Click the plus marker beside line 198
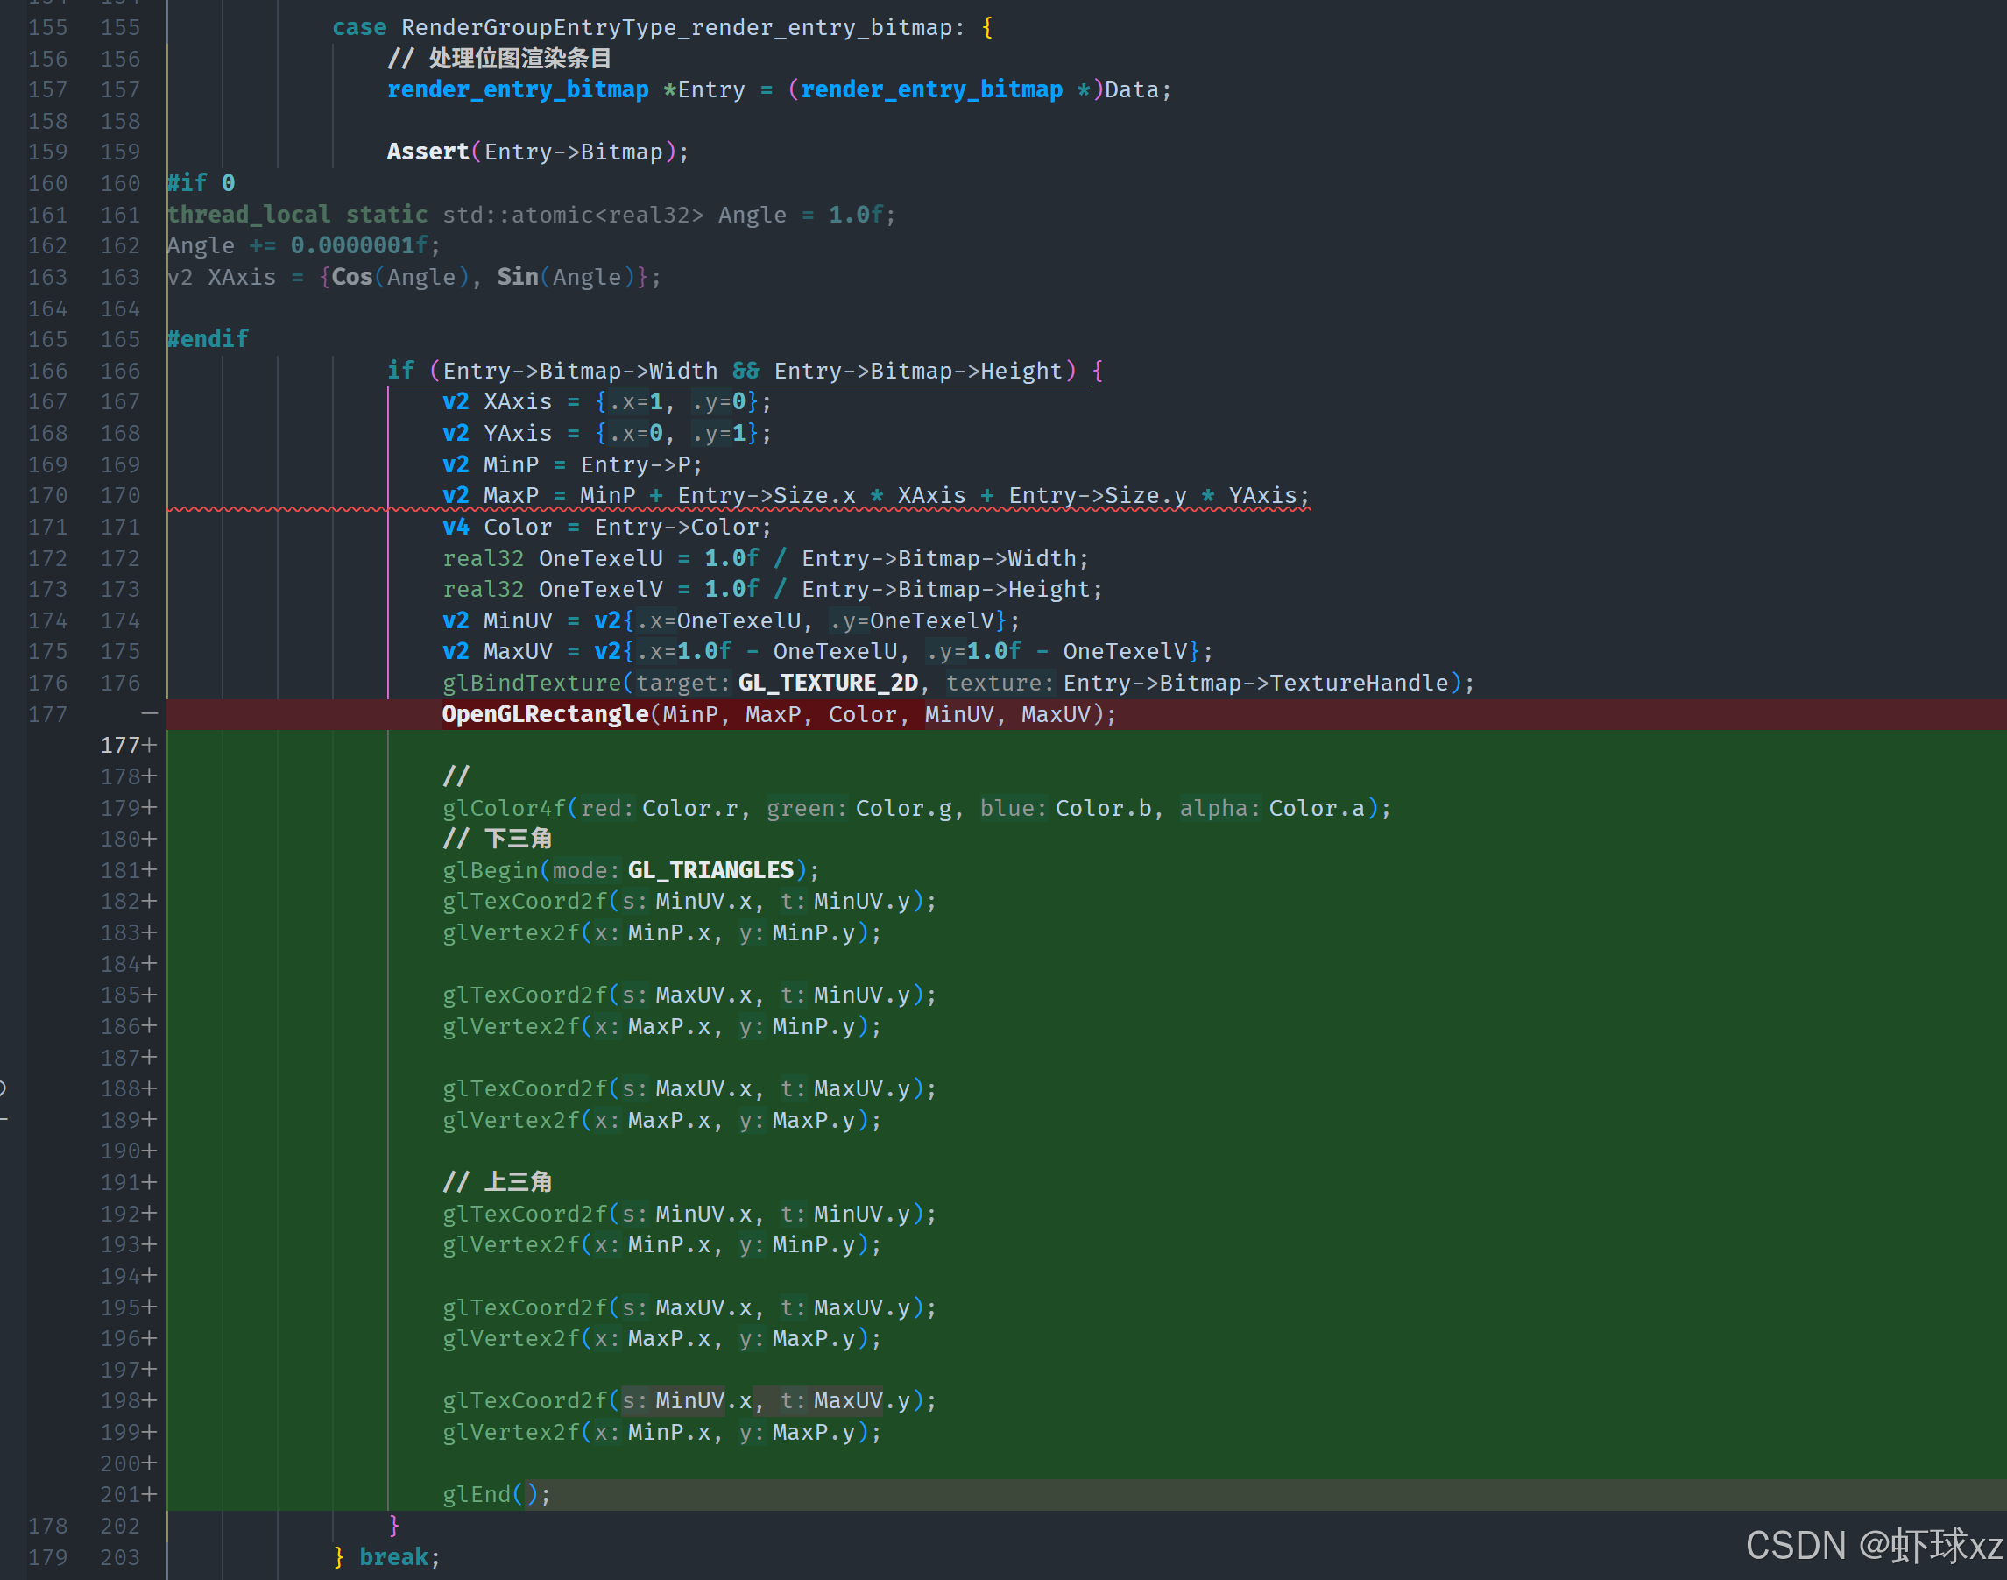Screen dimensions: 2007x1580 149,1401
